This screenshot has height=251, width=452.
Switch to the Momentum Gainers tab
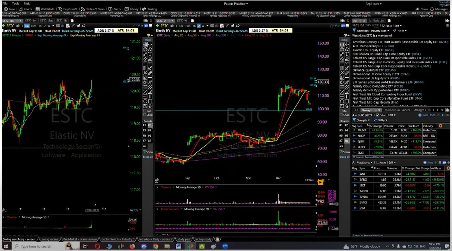pos(397,110)
